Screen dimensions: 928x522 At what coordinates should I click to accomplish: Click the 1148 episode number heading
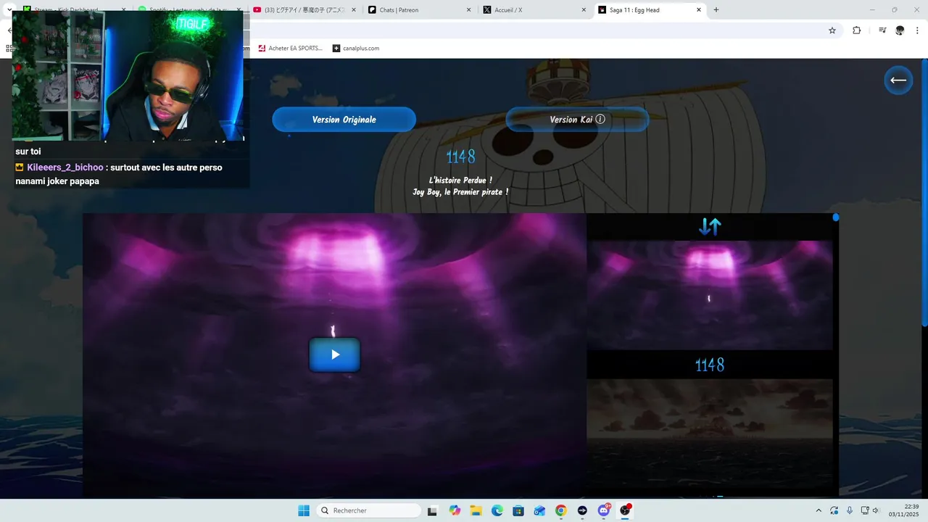point(461,157)
